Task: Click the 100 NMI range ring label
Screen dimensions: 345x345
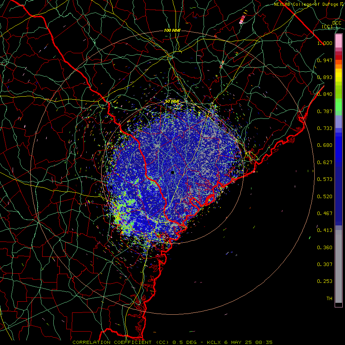Action: point(172,30)
